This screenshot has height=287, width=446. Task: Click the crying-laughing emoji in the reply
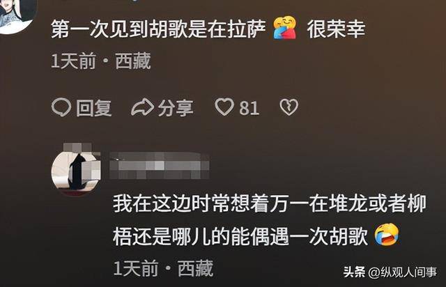[x=386, y=235]
